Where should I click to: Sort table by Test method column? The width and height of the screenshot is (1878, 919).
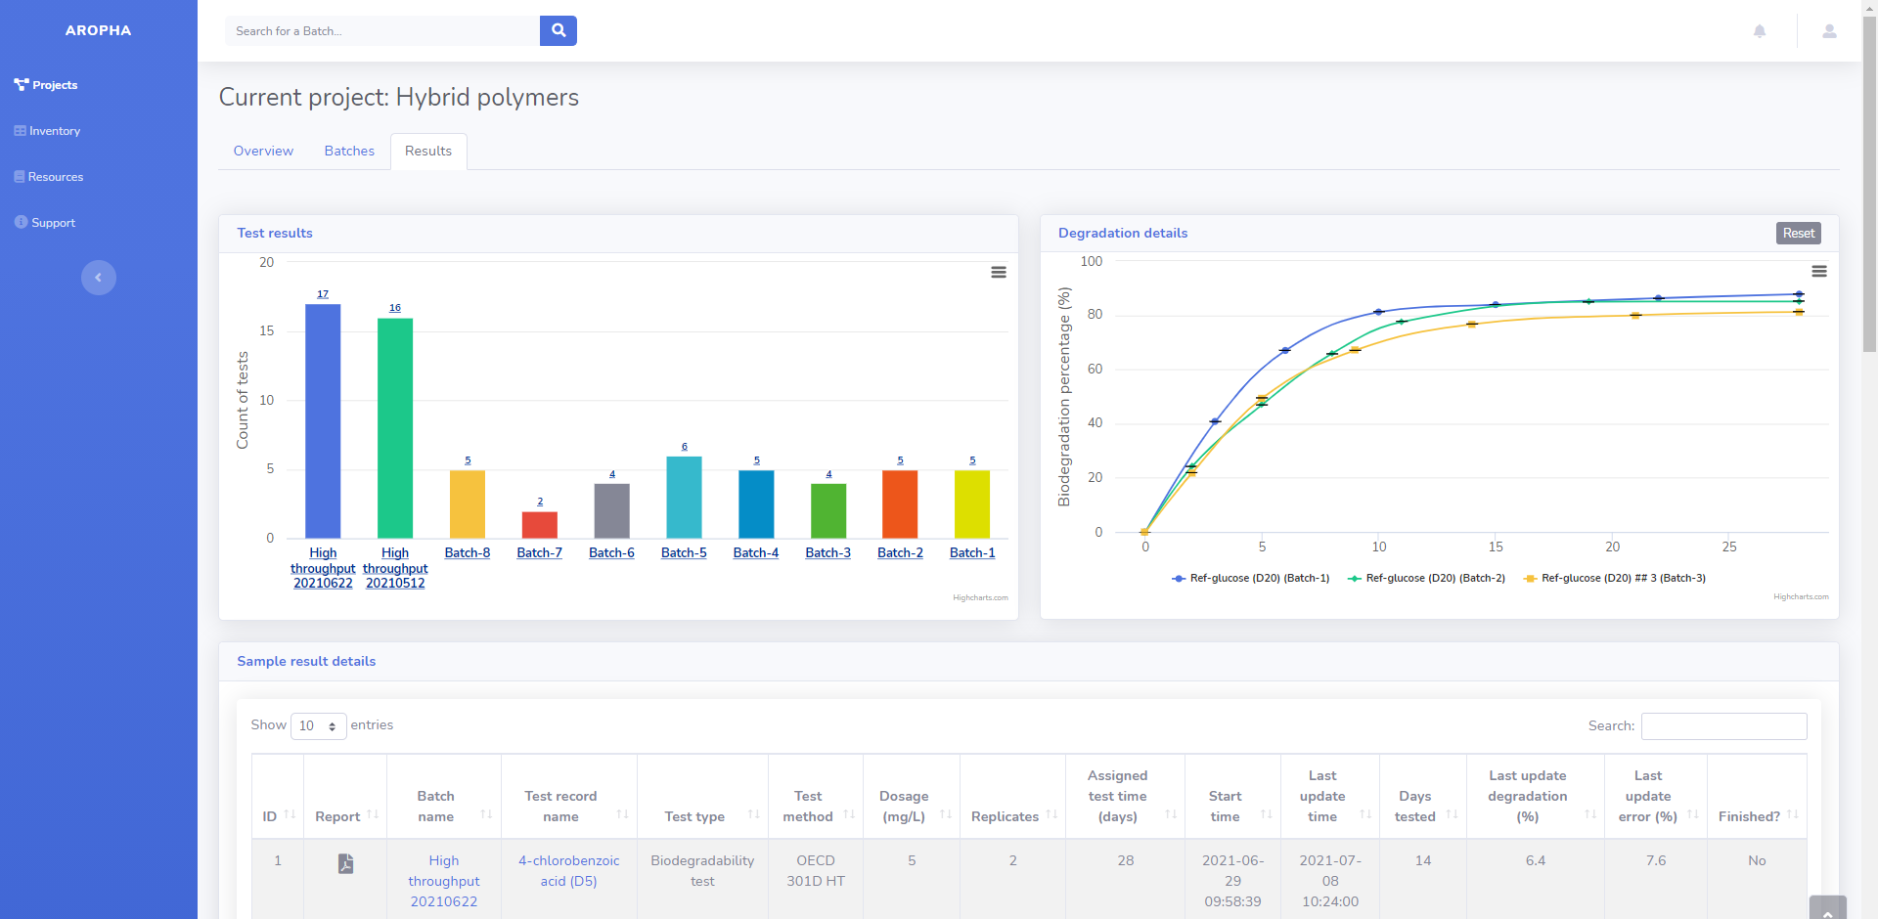[849, 814]
